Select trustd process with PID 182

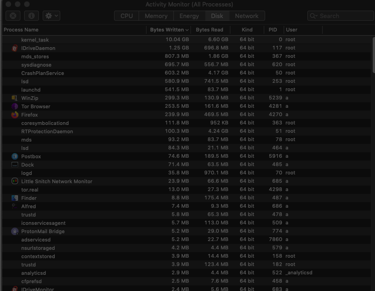coord(186,265)
